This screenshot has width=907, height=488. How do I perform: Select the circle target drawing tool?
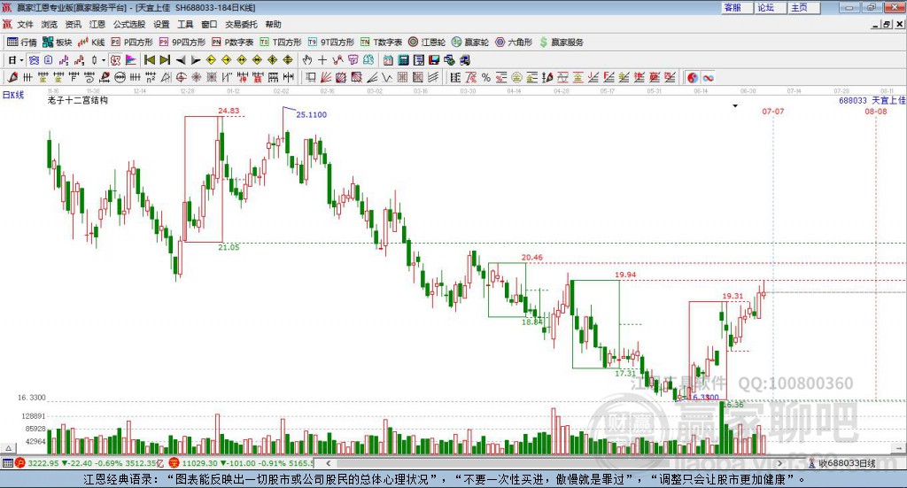(181, 77)
